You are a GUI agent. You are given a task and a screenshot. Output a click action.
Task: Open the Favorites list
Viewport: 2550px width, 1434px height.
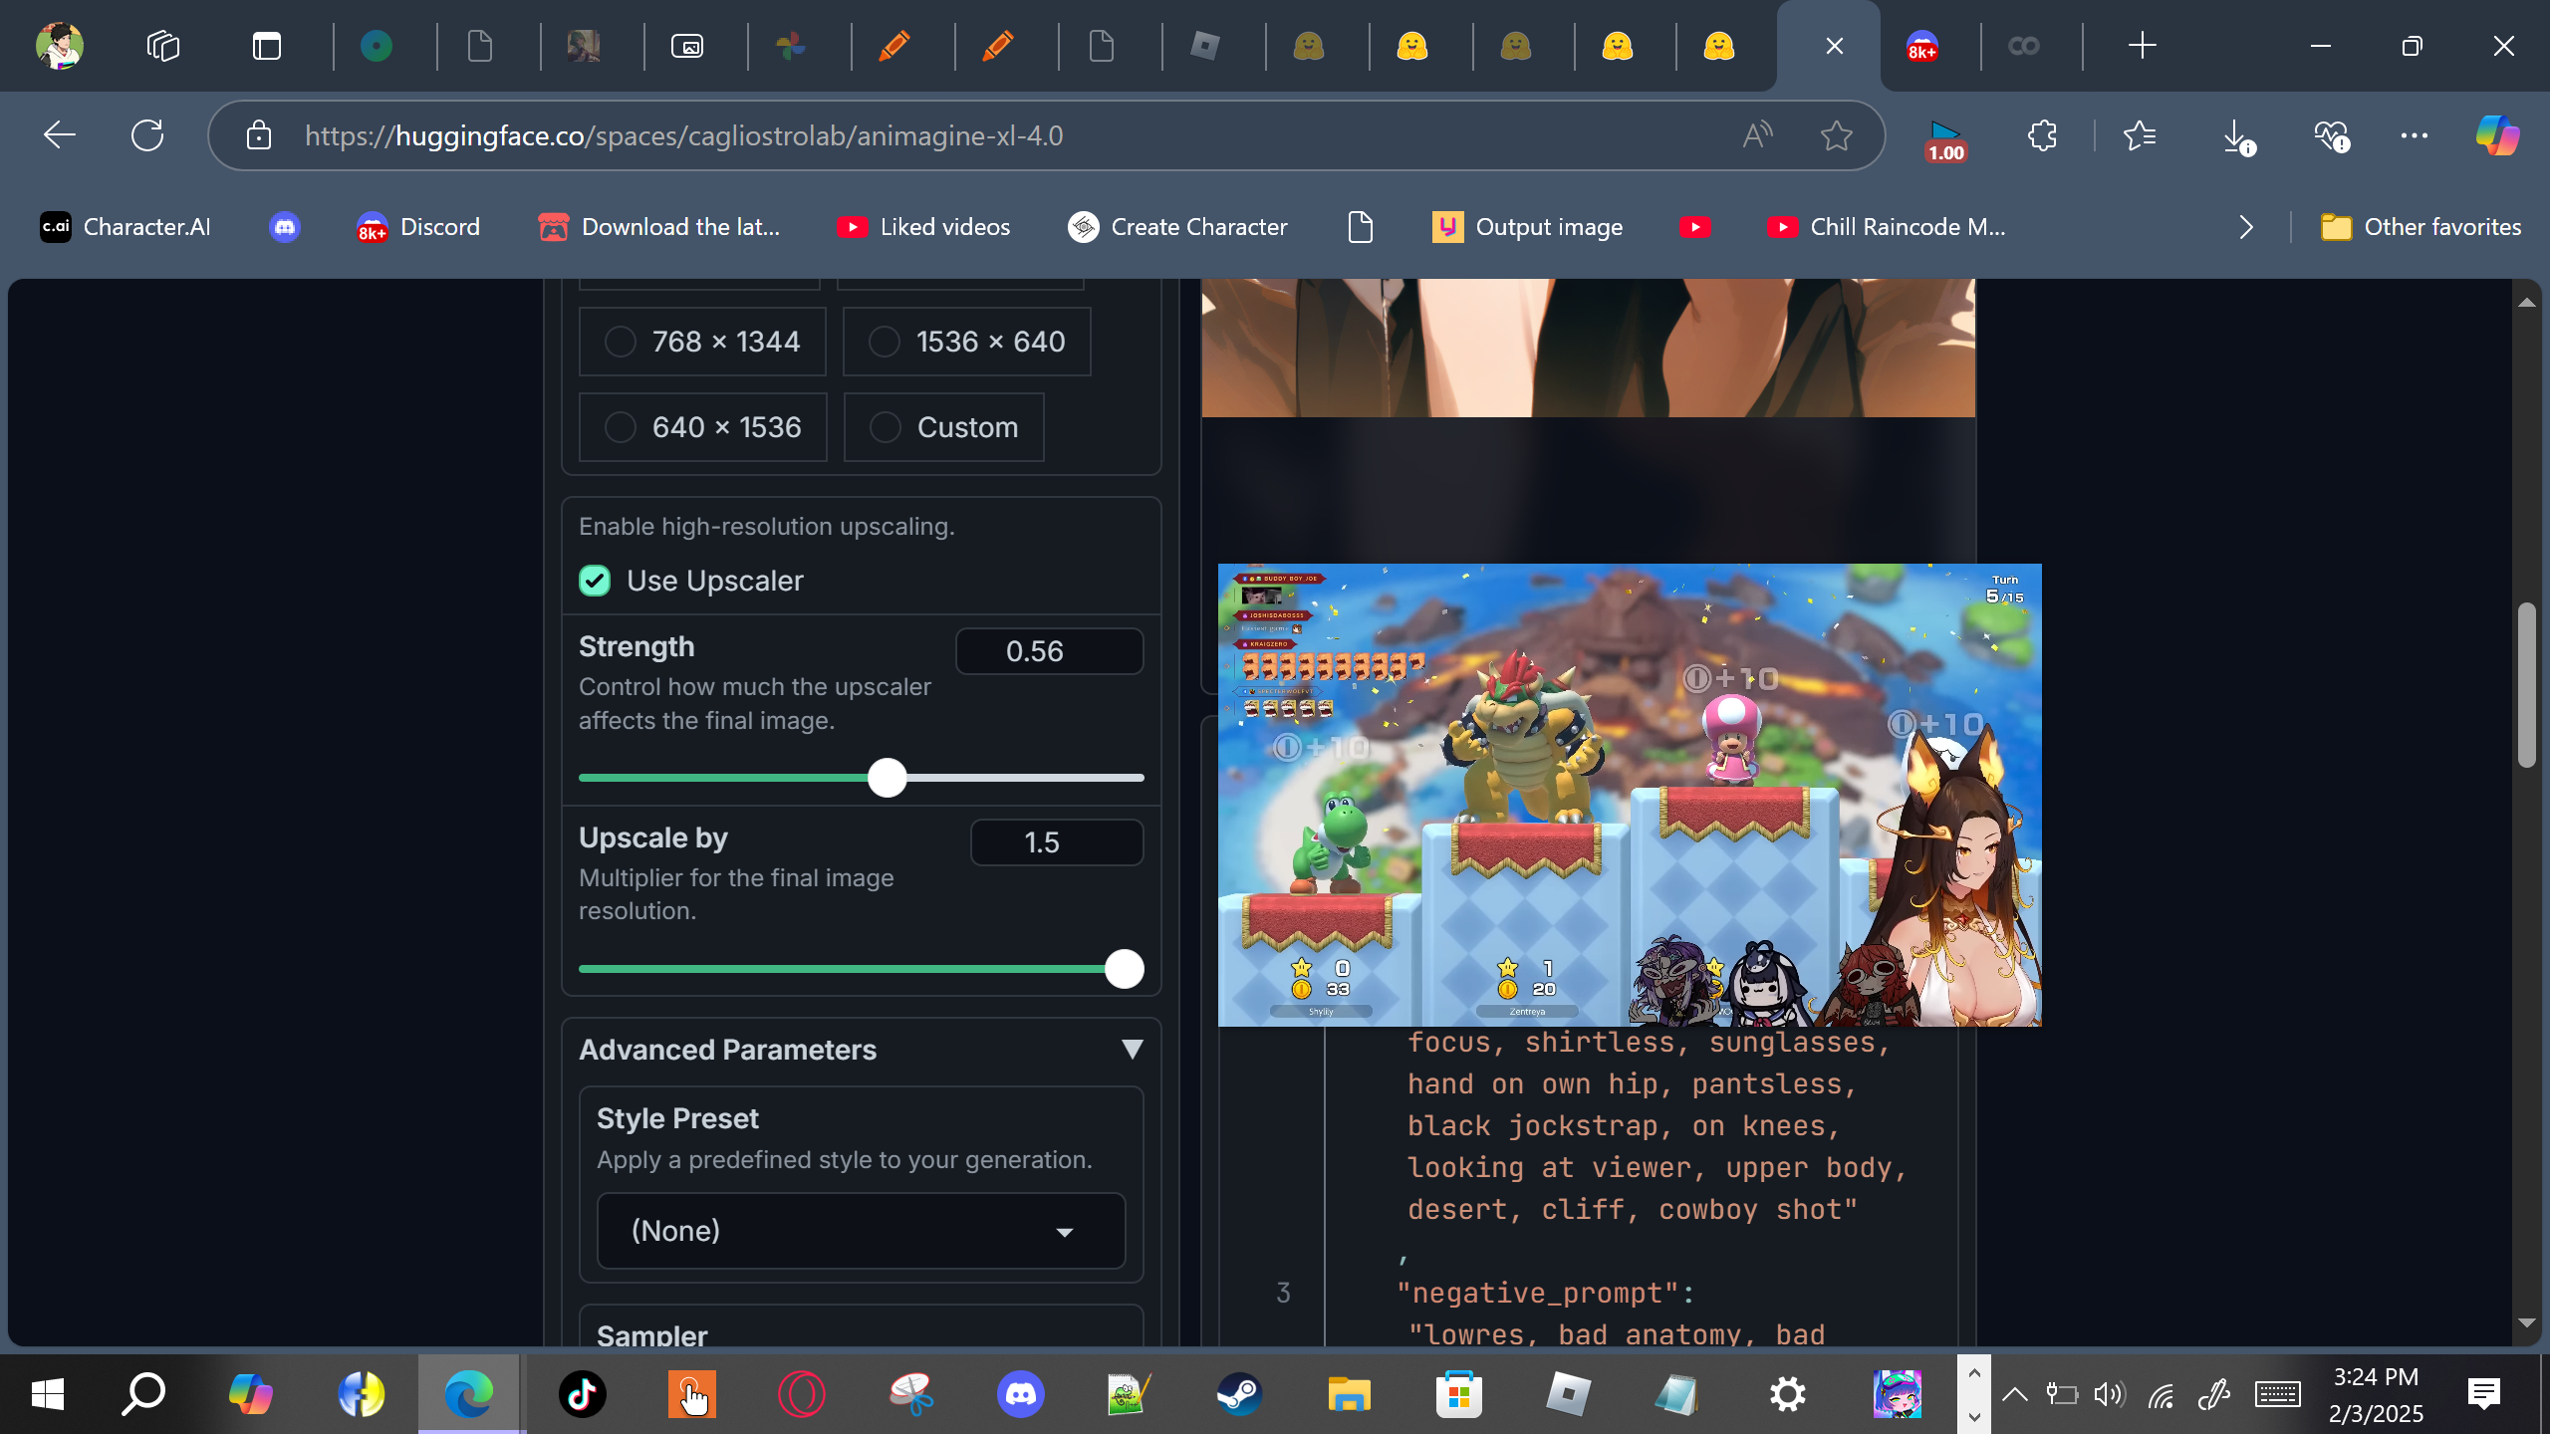point(2140,135)
